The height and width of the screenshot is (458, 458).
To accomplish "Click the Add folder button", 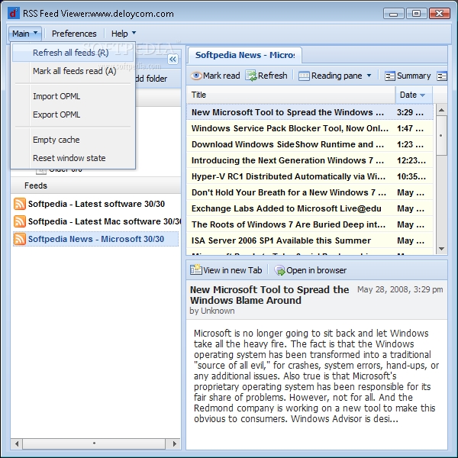I will [151, 79].
